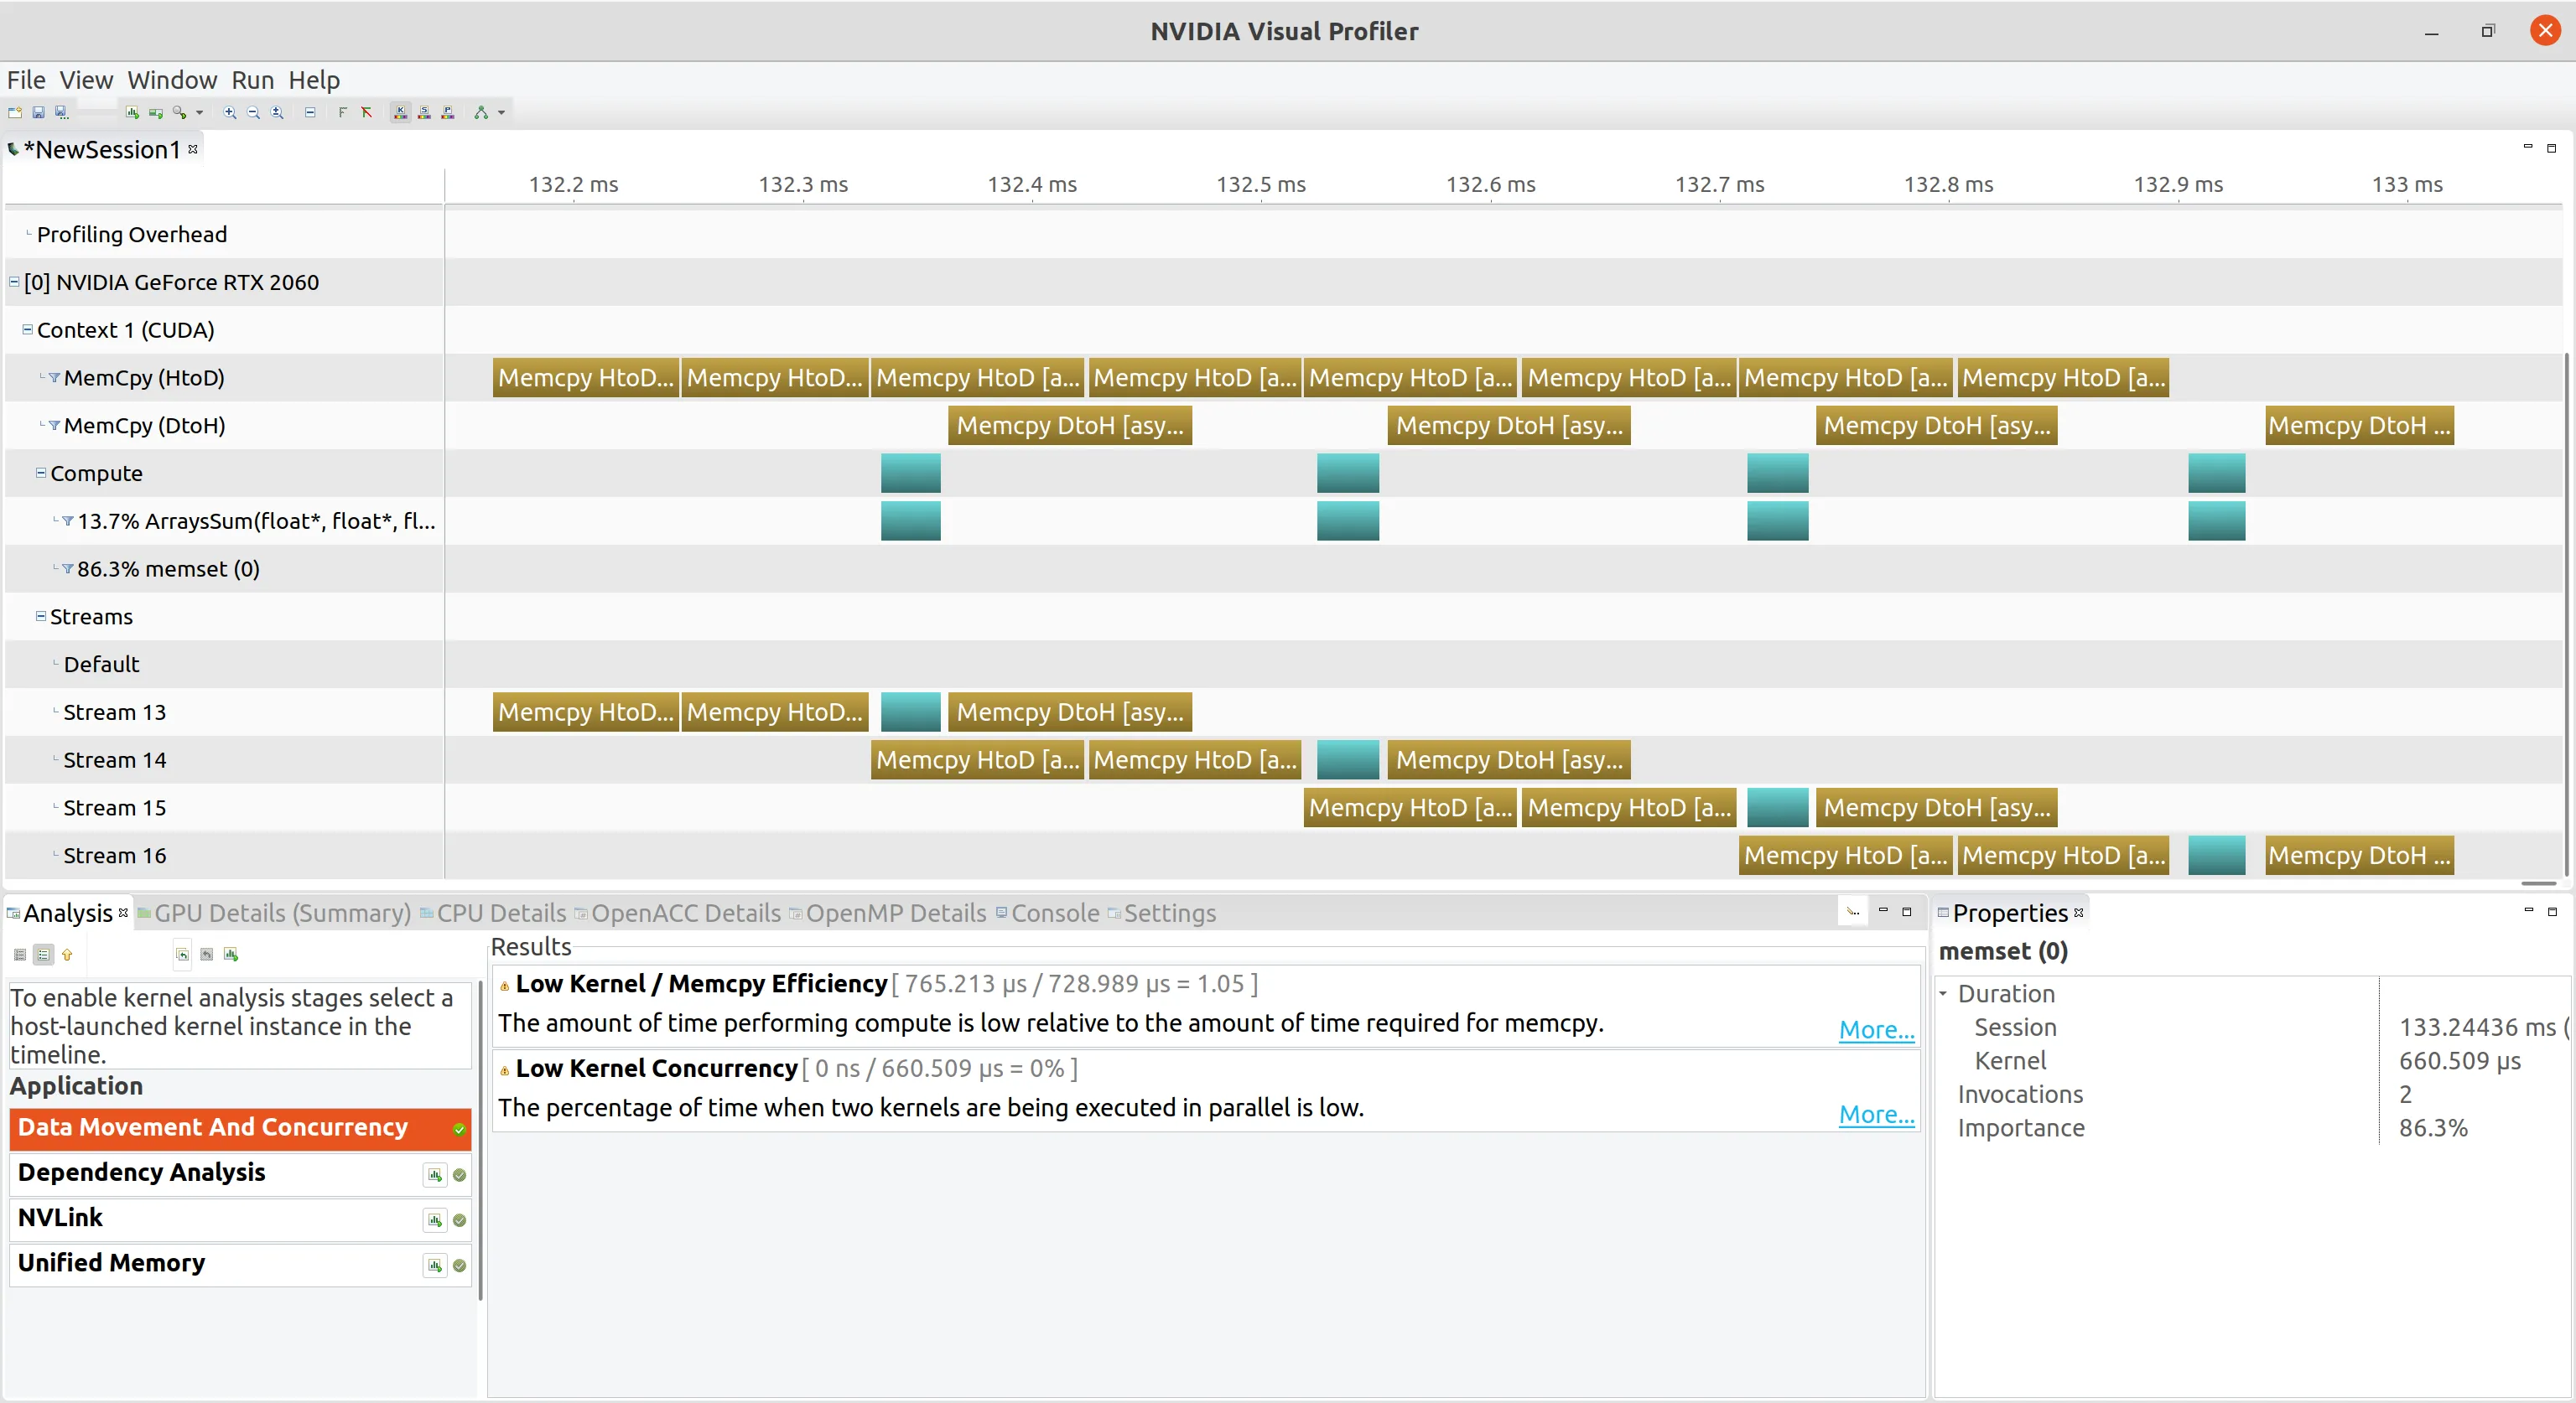Click the 132.5 ms ruler label
The height and width of the screenshot is (1403, 2576).
point(1261,184)
